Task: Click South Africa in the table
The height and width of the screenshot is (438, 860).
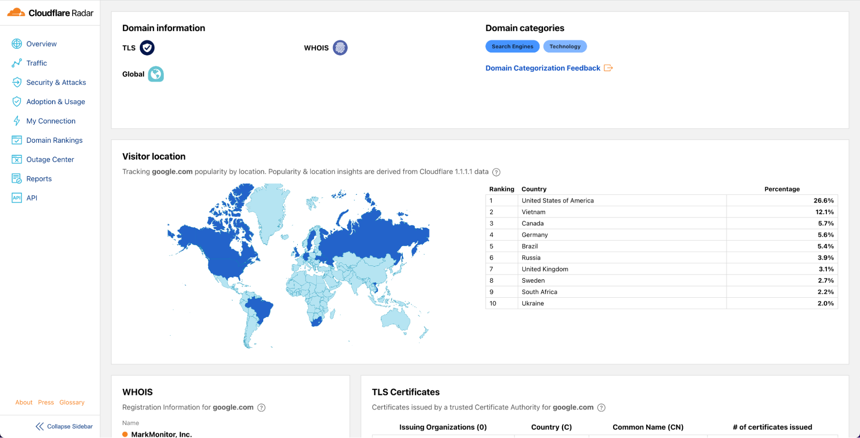Action: (539, 292)
